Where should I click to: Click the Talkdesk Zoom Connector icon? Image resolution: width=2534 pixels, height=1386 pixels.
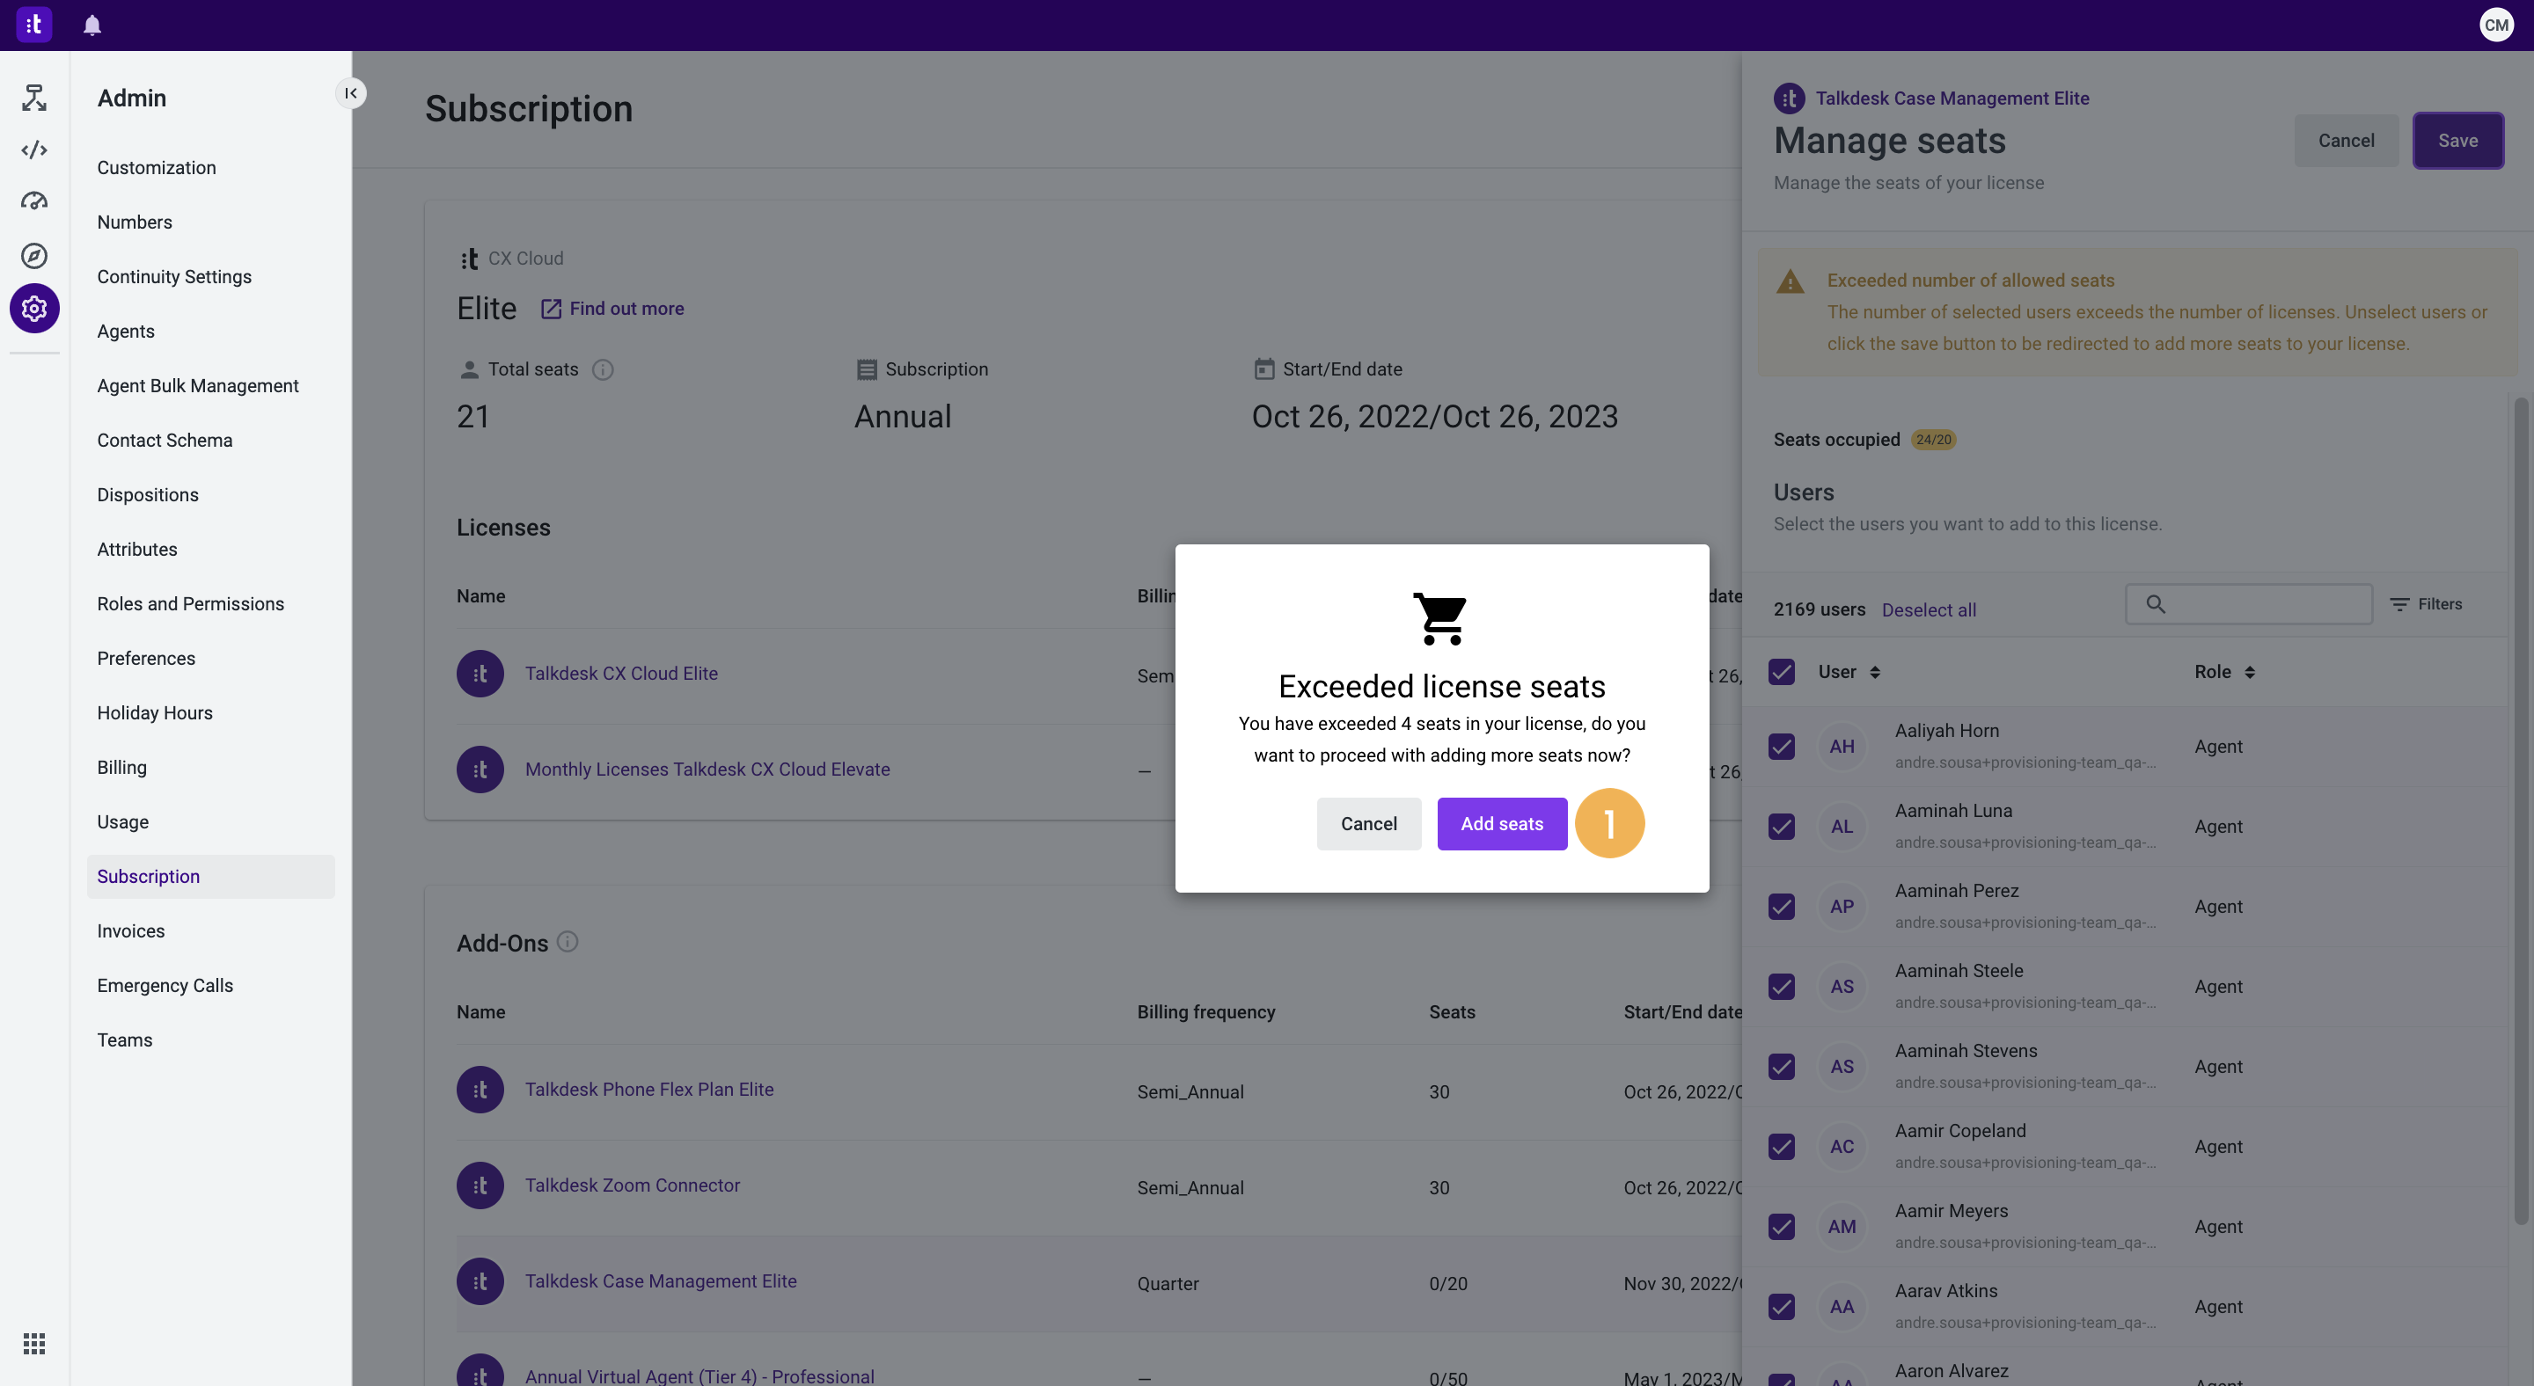coord(480,1186)
